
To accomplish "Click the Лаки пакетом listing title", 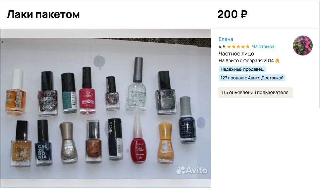I will (x=43, y=15).
